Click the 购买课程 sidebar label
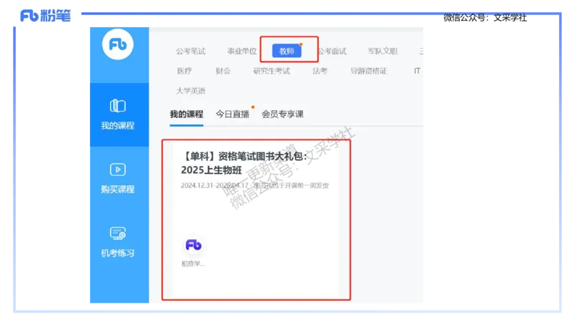Image resolution: width=572 pixels, height=322 pixels. coord(117,189)
